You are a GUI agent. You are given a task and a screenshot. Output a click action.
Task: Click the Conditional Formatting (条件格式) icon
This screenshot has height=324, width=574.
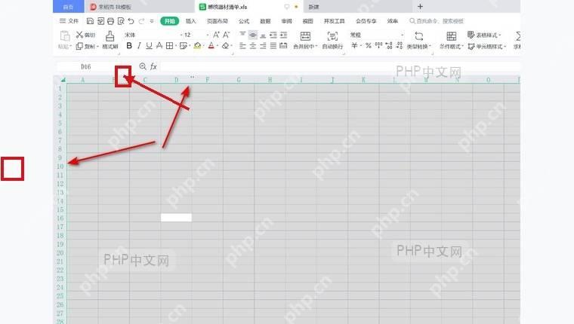[452, 36]
